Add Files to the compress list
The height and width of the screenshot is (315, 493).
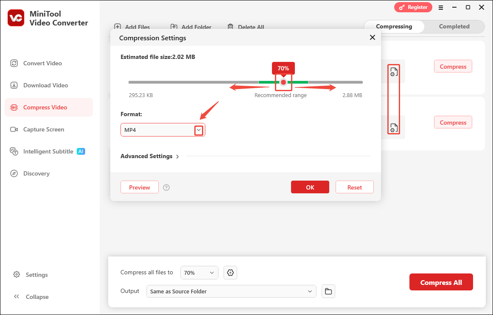132,27
